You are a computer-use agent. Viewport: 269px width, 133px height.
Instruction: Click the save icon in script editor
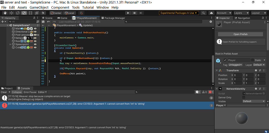[43, 22]
